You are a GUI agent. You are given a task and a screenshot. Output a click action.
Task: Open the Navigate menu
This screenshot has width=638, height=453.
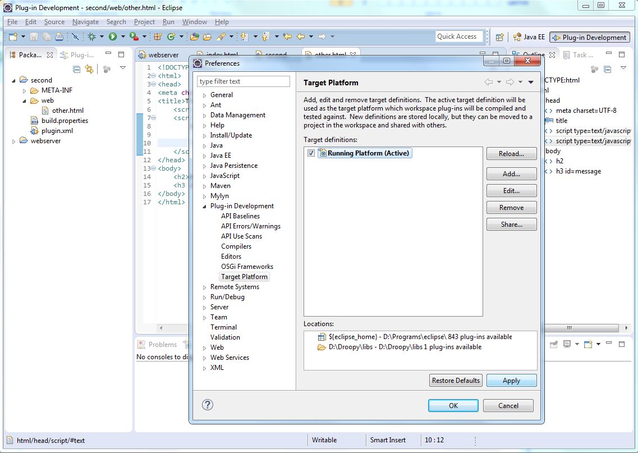pyautogui.click(x=85, y=22)
